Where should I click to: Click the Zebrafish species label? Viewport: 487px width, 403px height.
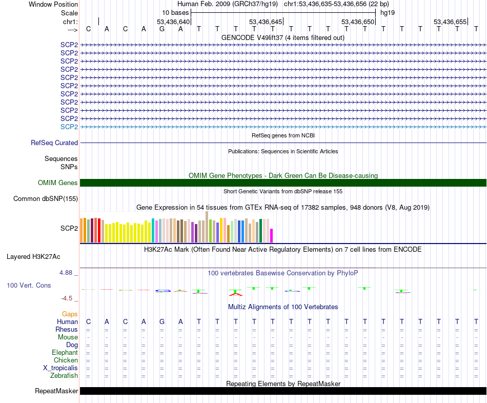coord(64,376)
